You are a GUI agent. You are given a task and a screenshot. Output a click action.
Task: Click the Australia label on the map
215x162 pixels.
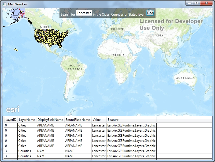point(185,78)
